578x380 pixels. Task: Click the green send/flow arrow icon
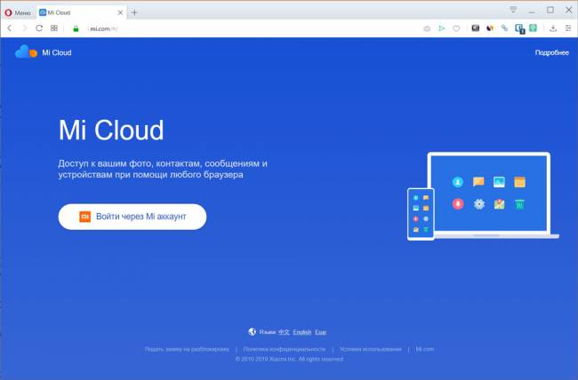click(x=442, y=28)
